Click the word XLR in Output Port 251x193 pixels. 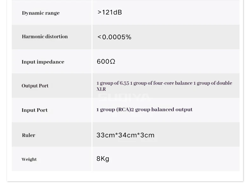coord(101,89)
